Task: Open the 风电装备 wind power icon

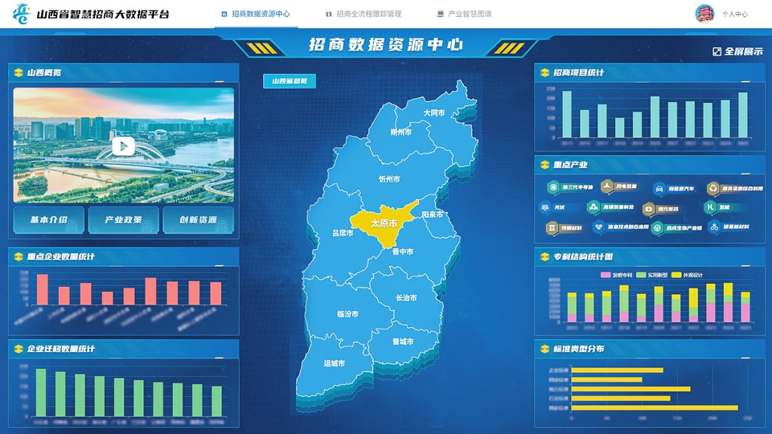Action: click(x=607, y=186)
